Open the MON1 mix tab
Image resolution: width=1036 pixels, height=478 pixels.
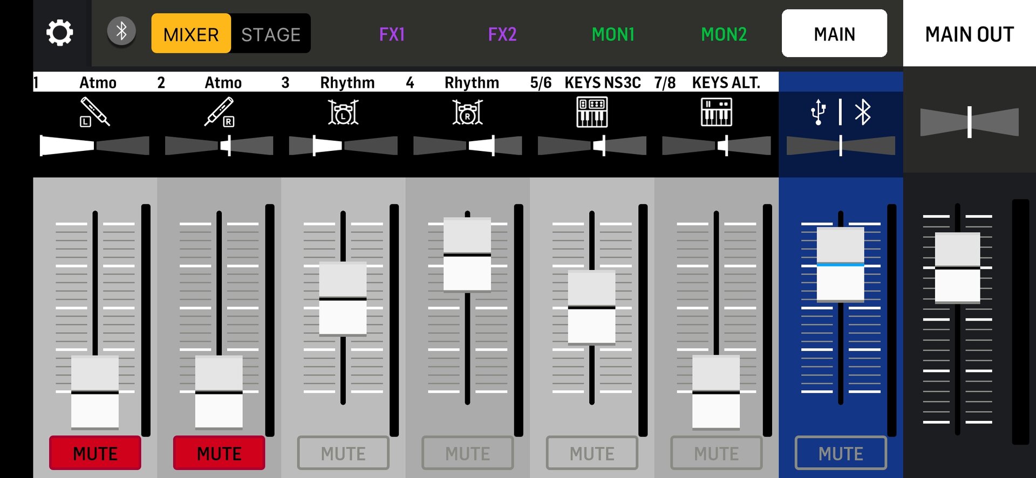(613, 34)
